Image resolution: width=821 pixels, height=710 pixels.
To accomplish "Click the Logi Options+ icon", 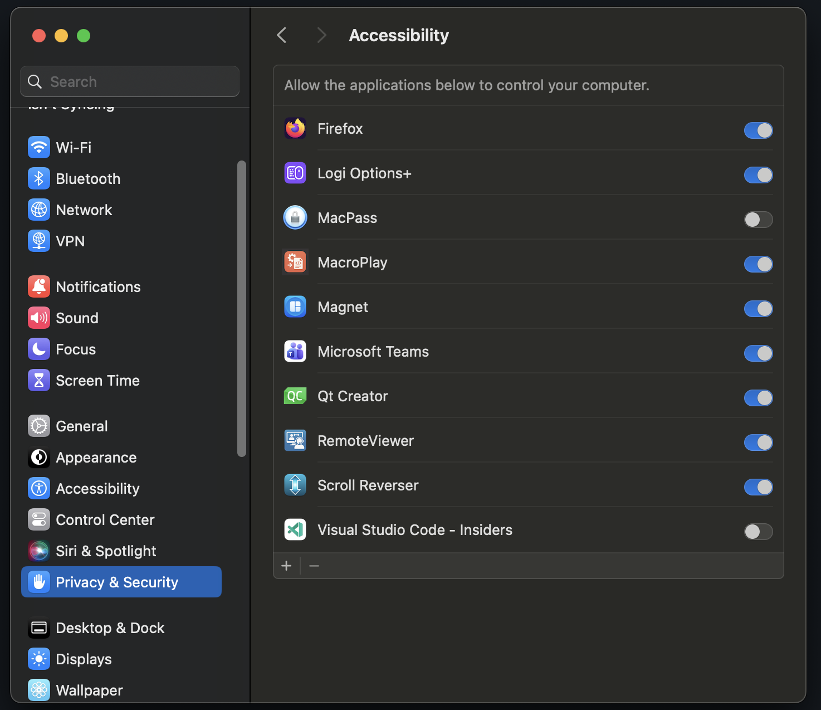I will [x=295, y=173].
